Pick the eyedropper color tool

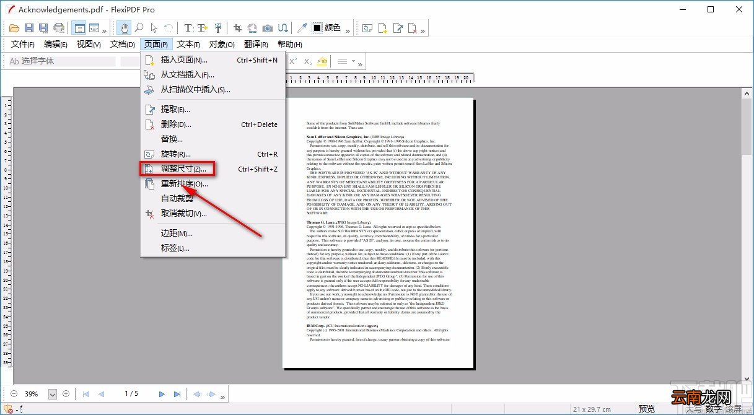click(302, 28)
